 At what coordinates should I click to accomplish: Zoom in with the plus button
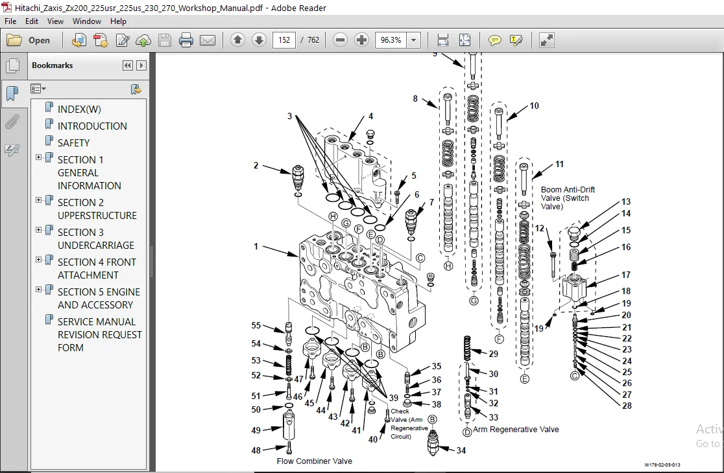click(361, 40)
